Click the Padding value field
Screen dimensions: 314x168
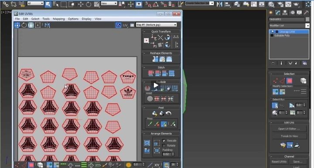[167, 154]
